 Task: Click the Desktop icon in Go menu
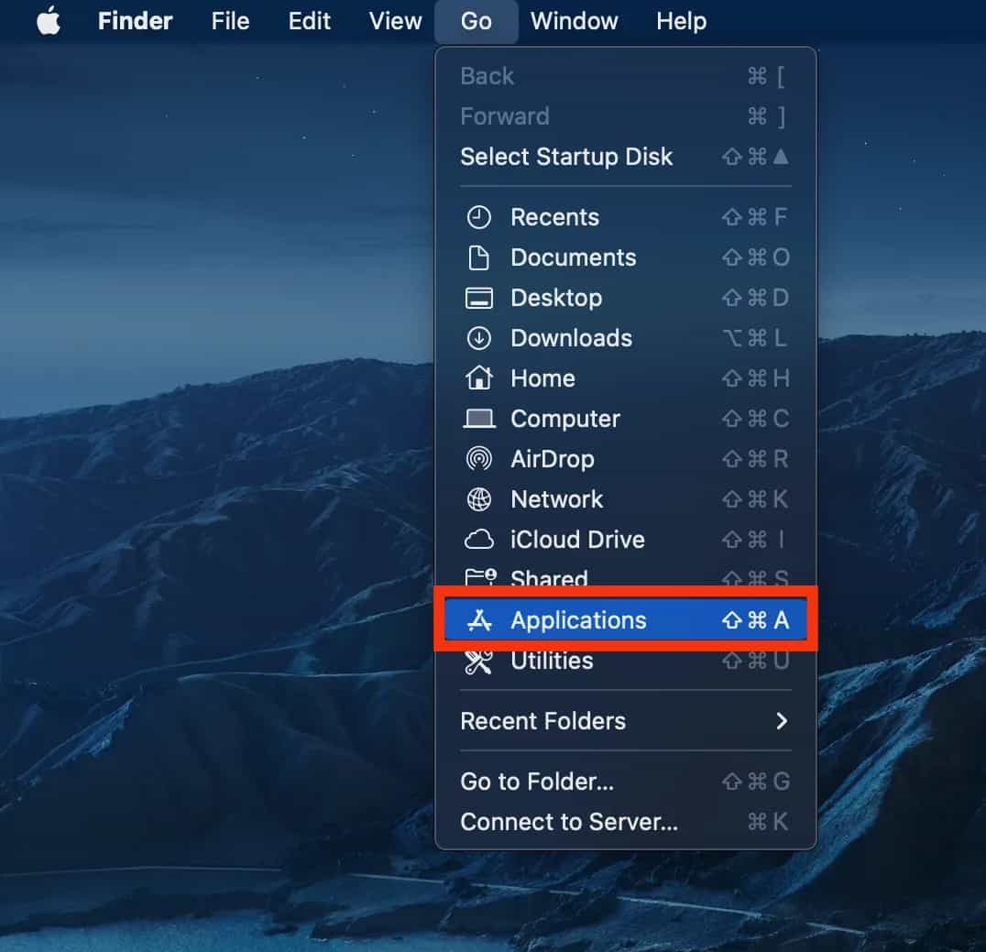[x=478, y=298]
